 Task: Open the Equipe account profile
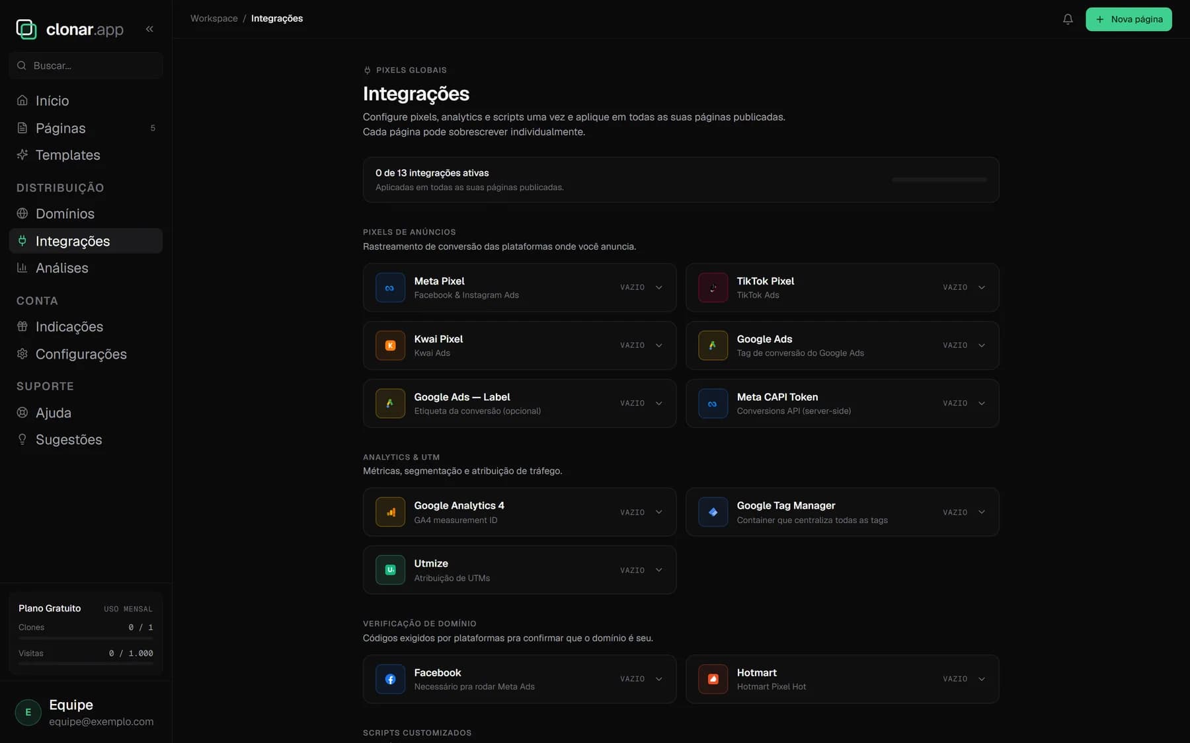coord(86,712)
